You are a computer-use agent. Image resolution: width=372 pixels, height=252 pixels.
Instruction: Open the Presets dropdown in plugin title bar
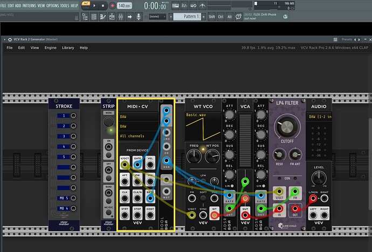coord(347,39)
